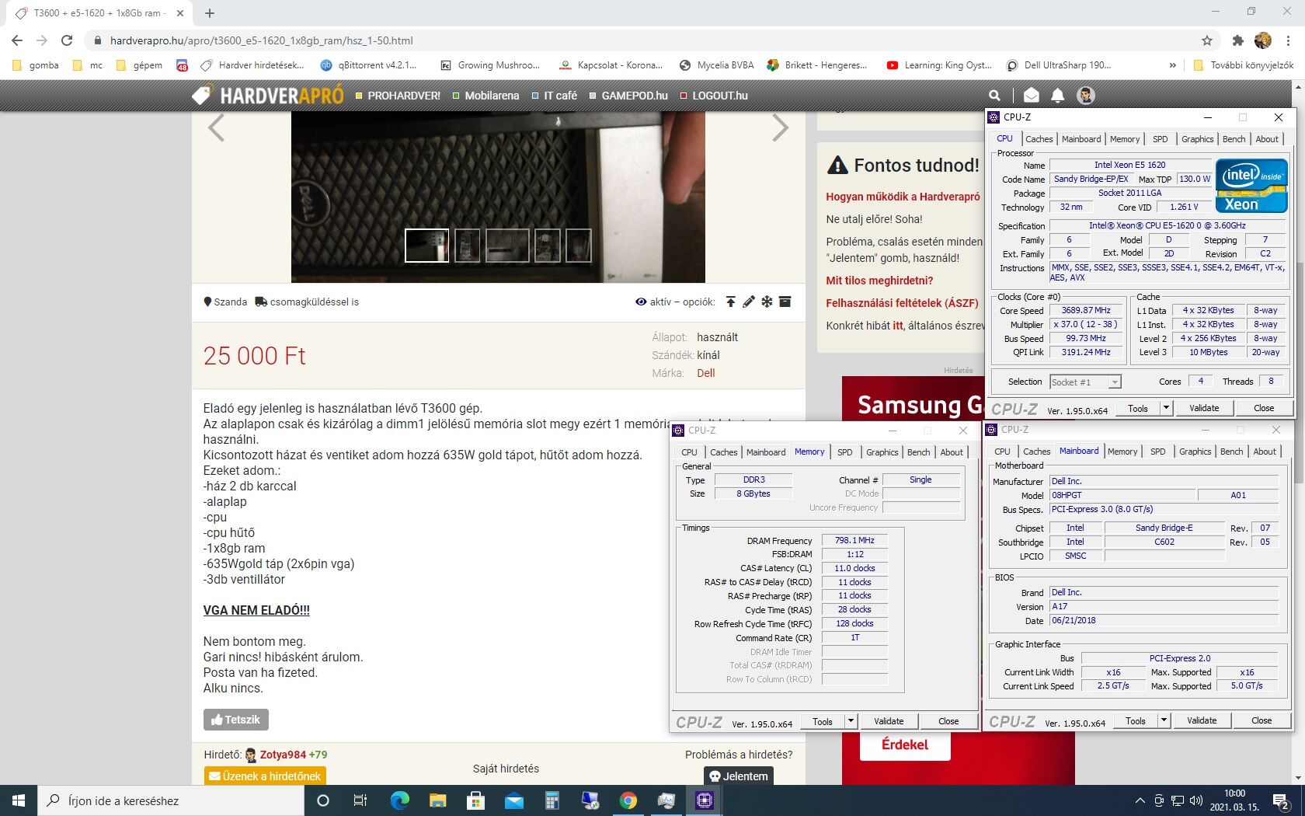Click the Dell brand link
Screen dimensions: 1305x816
point(706,373)
